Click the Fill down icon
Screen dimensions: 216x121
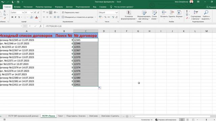point(187,15)
